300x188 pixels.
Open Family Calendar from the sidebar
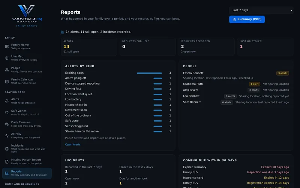pyautogui.click(x=27, y=81)
